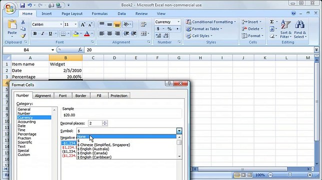Image resolution: width=322 pixels, height=180 pixels.
Task: Toggle Bold formatting
Action: (x=35, y=33)
